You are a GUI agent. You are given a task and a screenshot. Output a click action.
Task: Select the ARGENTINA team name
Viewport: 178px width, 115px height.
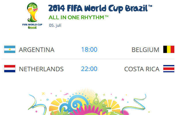[36, 50]
